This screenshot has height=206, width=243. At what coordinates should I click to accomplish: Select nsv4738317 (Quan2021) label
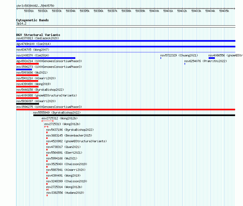[63, 147]
